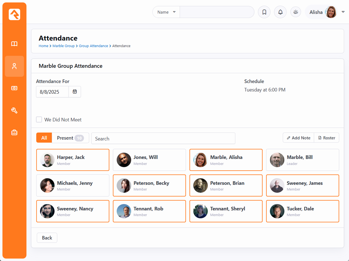Click the Rock logo icon in sidebar
Screen dimensions: 349x261
(14, 14)
